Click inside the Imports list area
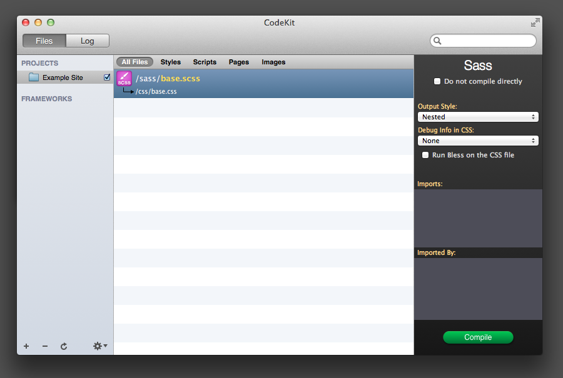Image resolution: width=563 pixels, height=378 pixels. [x=478, y=218]
